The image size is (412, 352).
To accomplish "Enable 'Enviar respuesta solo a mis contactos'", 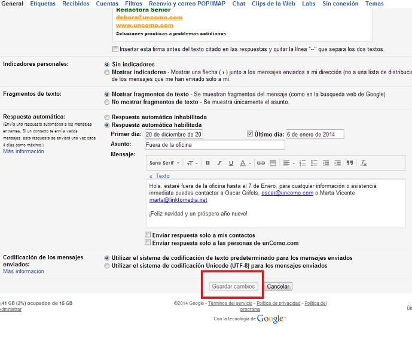I will pyautogui.click(x=148, y=235).
